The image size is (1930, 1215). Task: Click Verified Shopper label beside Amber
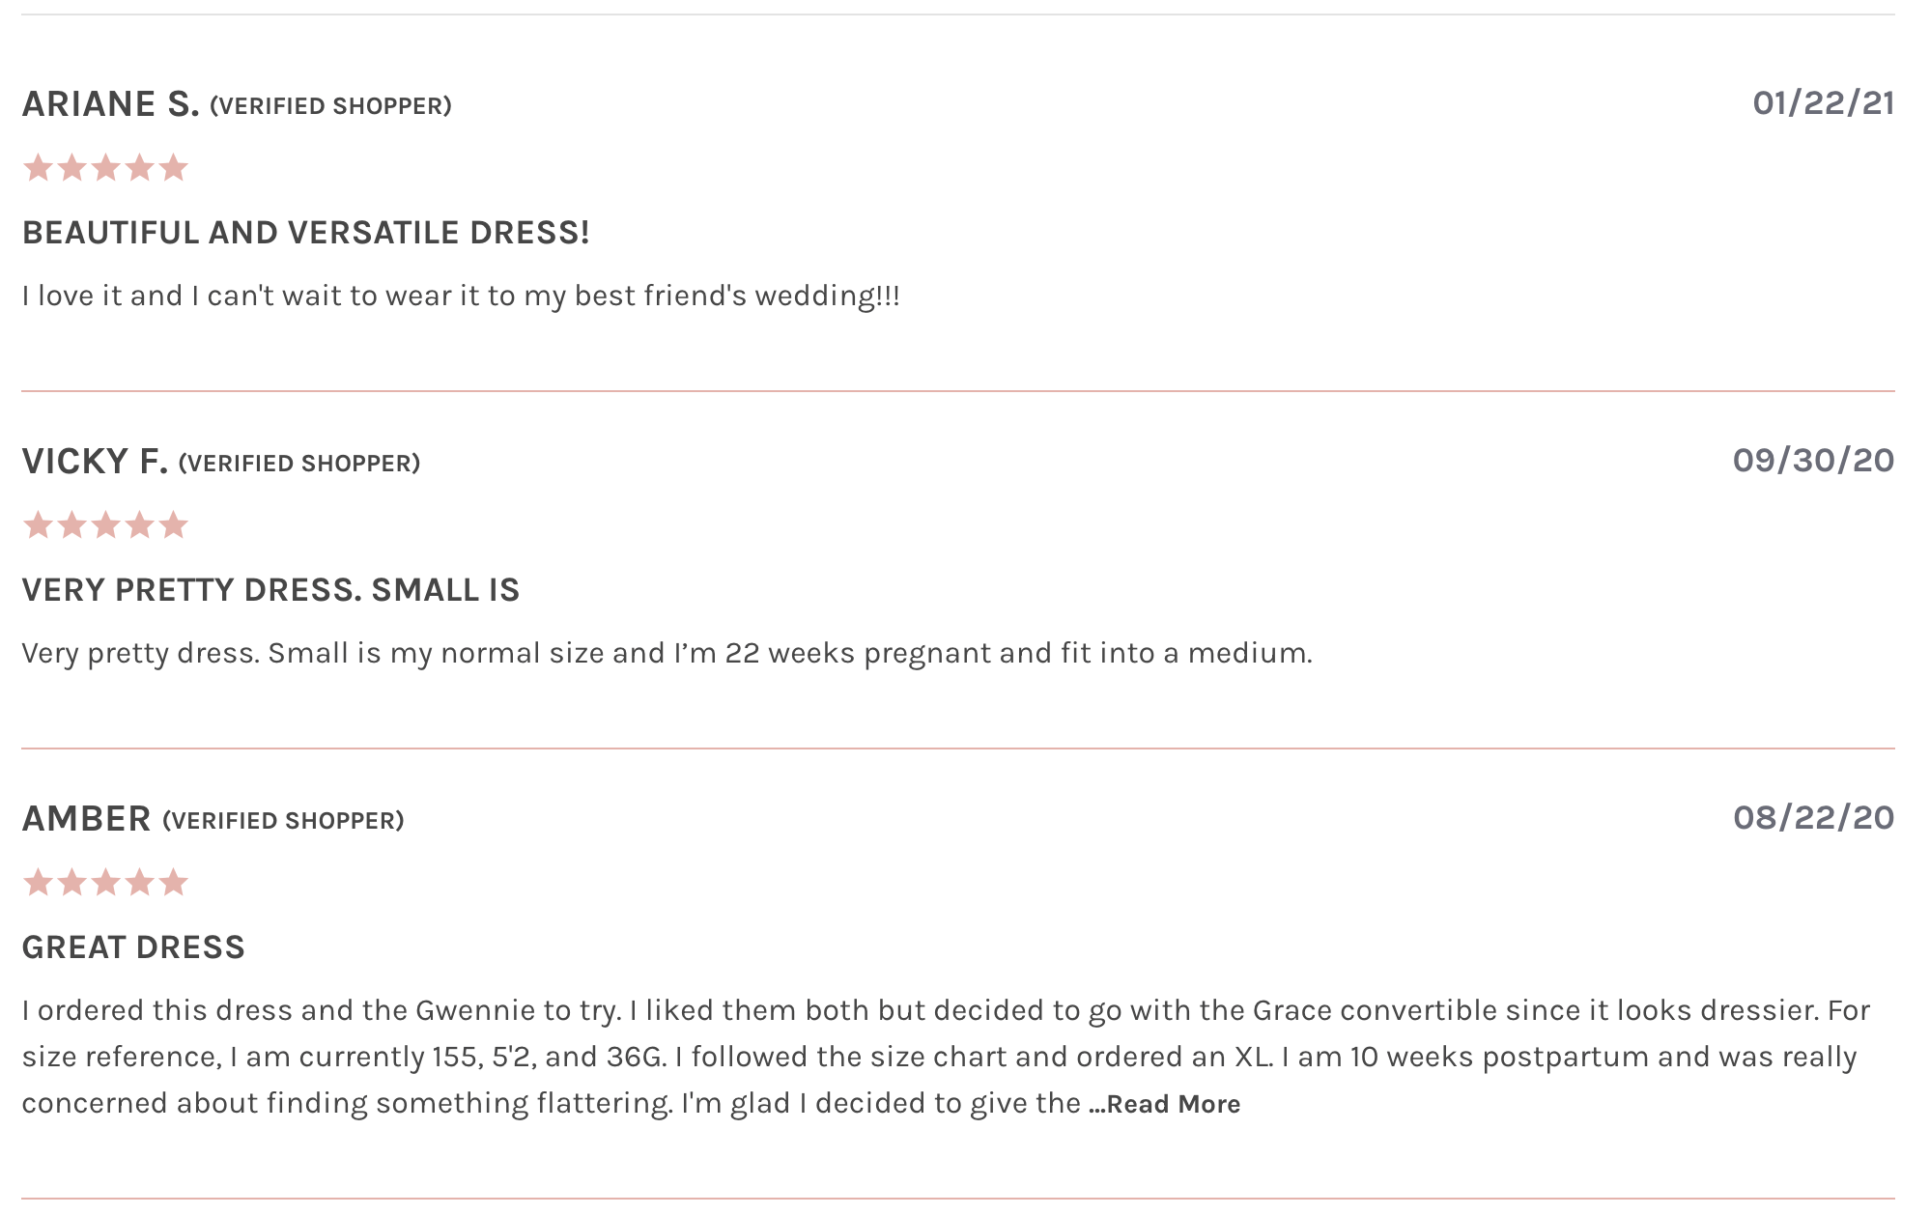(x=283, y=821)
